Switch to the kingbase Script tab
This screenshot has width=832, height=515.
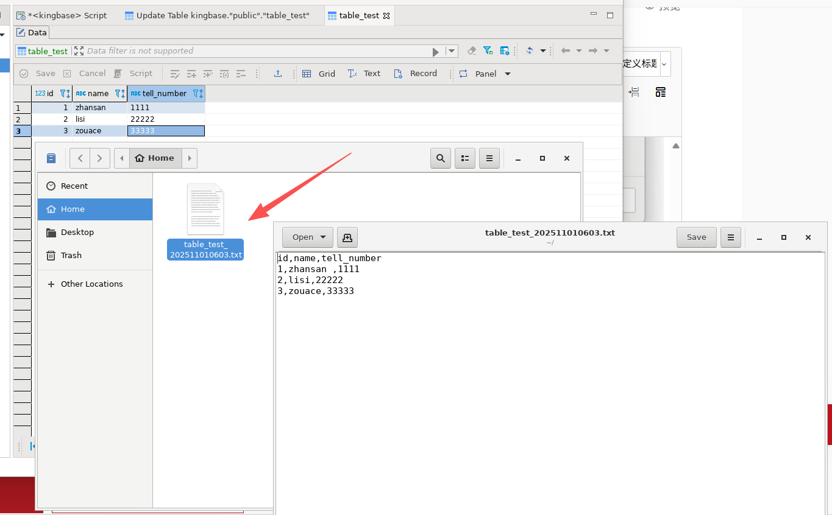point(62,15)
